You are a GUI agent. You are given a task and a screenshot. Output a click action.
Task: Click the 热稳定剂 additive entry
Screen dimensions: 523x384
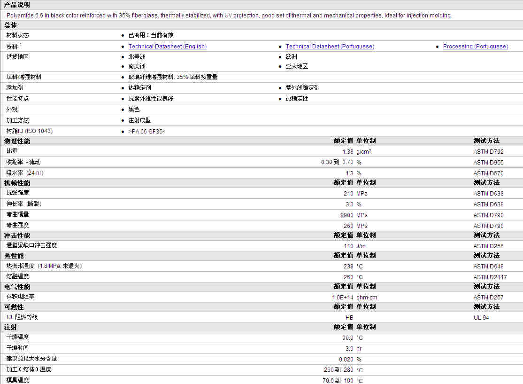[140, 88]
